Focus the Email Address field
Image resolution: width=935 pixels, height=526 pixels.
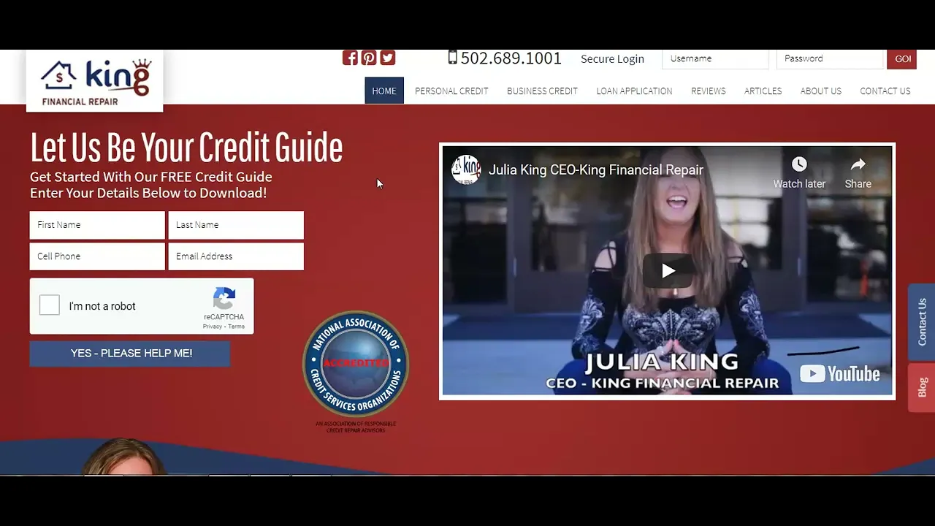point(236,256)
